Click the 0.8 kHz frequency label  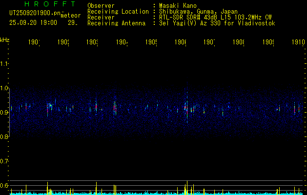(x=4, y=136)
